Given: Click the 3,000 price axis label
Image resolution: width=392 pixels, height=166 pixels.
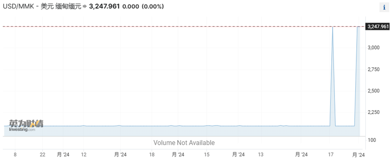Looking at the screenshot, I should 373,48.
